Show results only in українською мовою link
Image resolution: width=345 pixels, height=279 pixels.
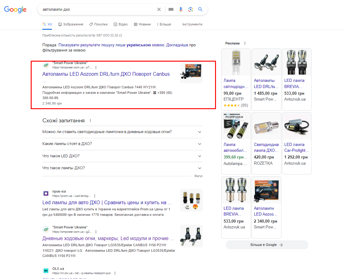(112, 45)
